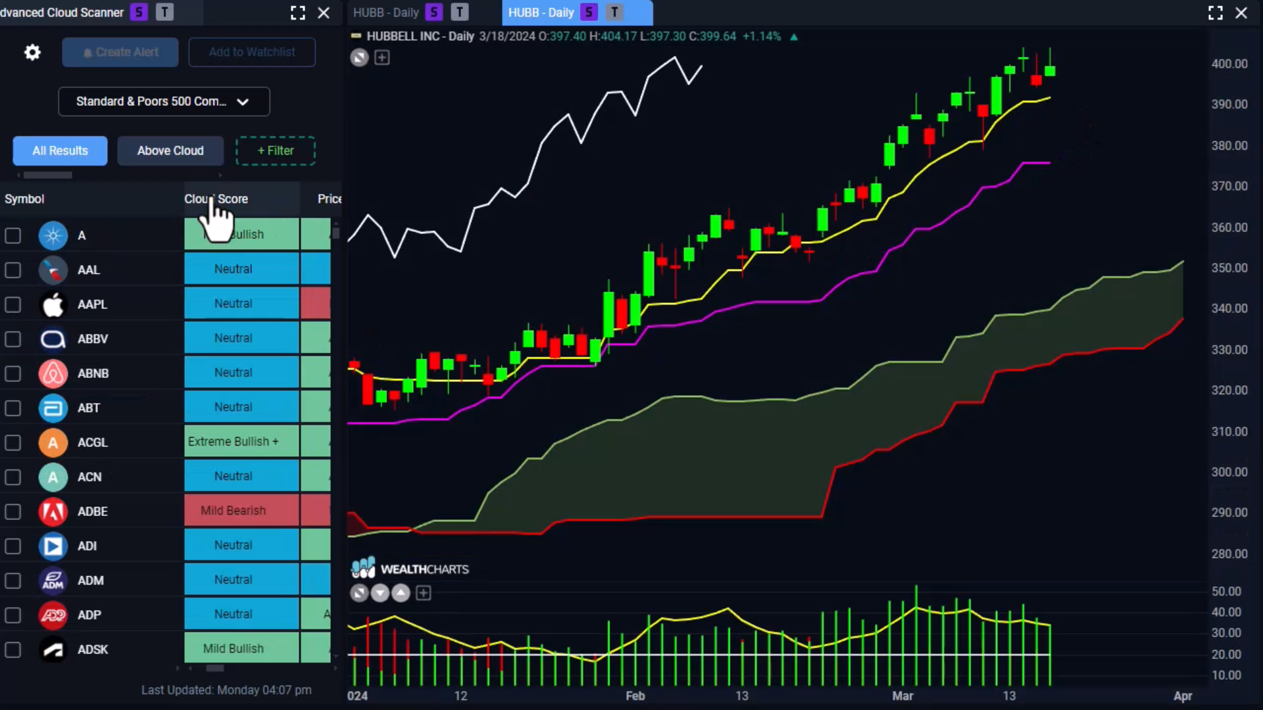Check the box for ACGL

[x=13, y=442]
